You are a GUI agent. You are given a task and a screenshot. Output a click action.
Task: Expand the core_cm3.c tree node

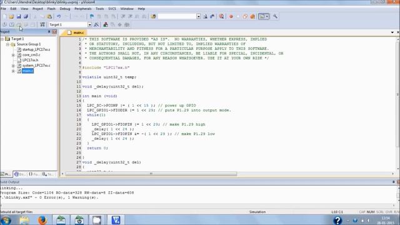click(x=13, y=55)
